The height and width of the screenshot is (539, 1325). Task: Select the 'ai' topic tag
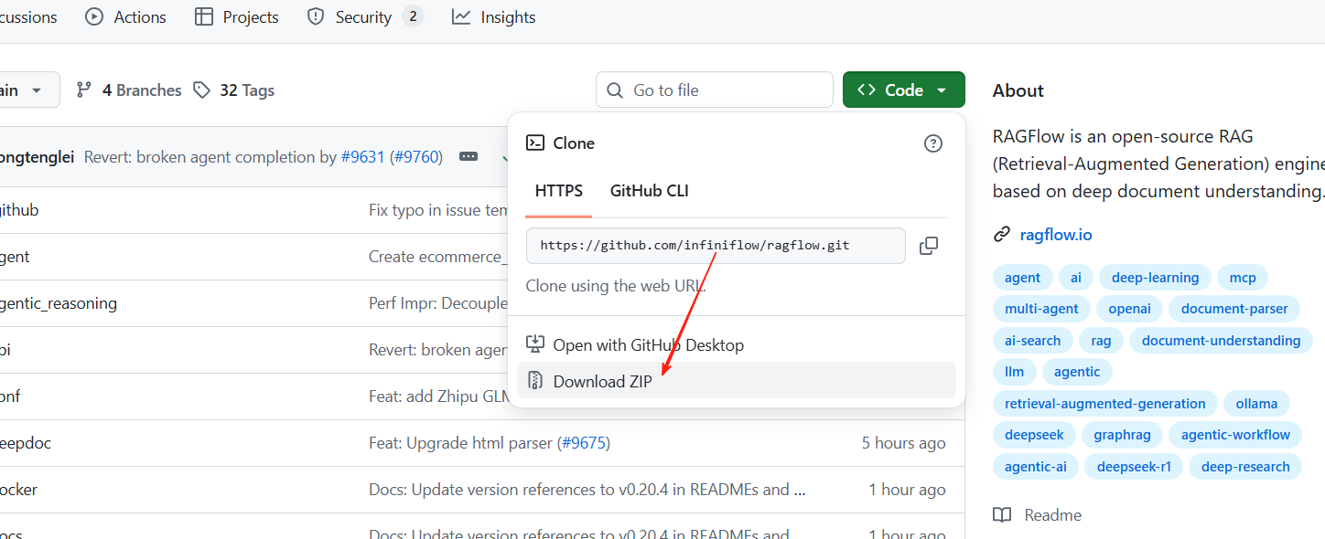pyautogui.click(x=1076, y=278)
